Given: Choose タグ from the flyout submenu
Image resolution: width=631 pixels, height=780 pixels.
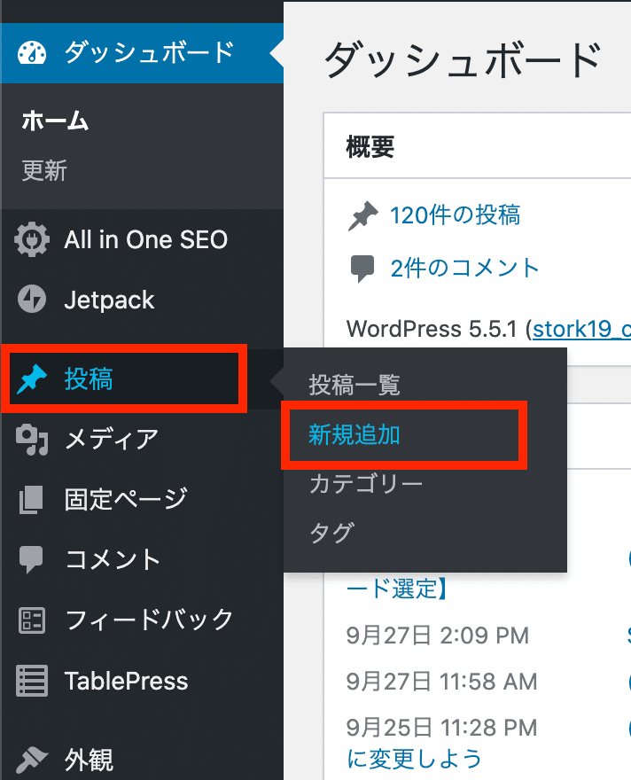Looking at the screenshot, I should pos(331,533).
